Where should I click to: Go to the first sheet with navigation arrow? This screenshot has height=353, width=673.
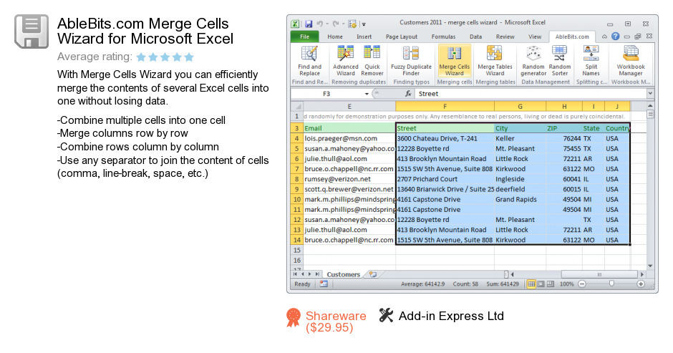click(295, 274)
